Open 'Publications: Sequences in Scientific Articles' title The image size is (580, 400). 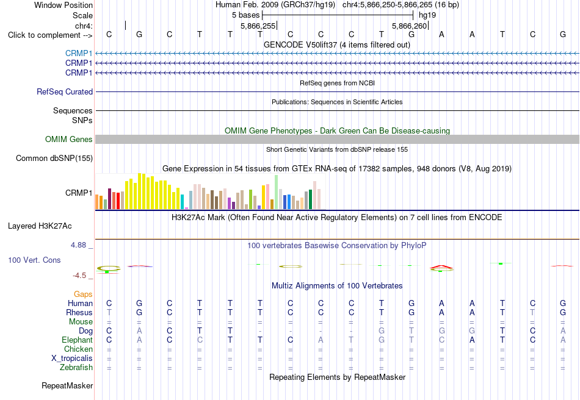pyautogui.click(x=337, y=102)
